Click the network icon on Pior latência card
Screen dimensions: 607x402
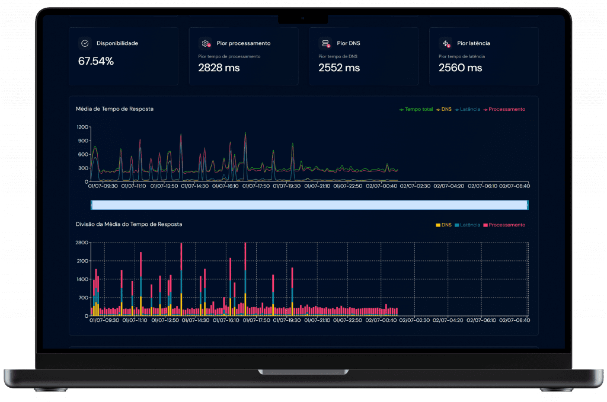[x=446, y=43]
